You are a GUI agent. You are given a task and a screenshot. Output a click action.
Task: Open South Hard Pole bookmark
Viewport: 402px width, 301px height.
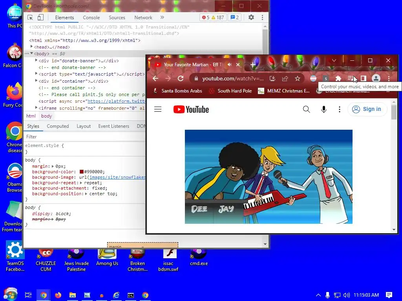tap(230, 91)
